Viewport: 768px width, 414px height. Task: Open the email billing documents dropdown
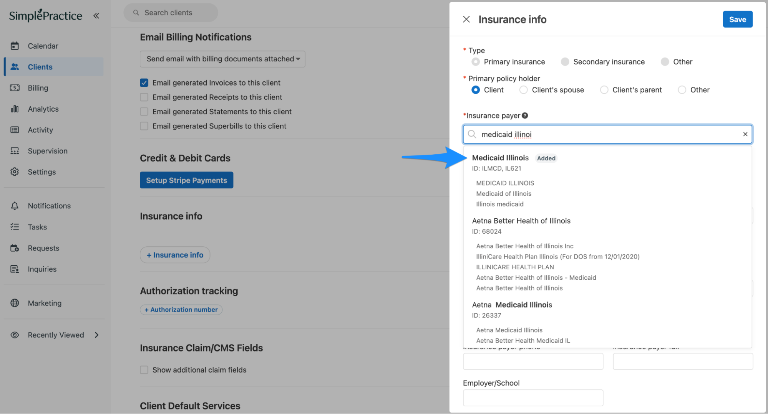[x=222, y=59]
